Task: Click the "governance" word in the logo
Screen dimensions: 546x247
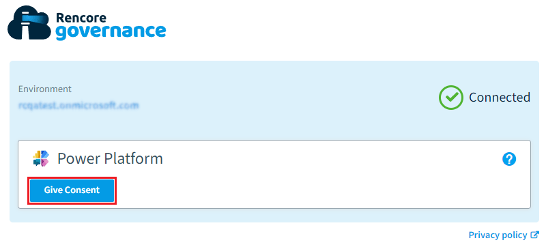Action: [x=111, y=31]
